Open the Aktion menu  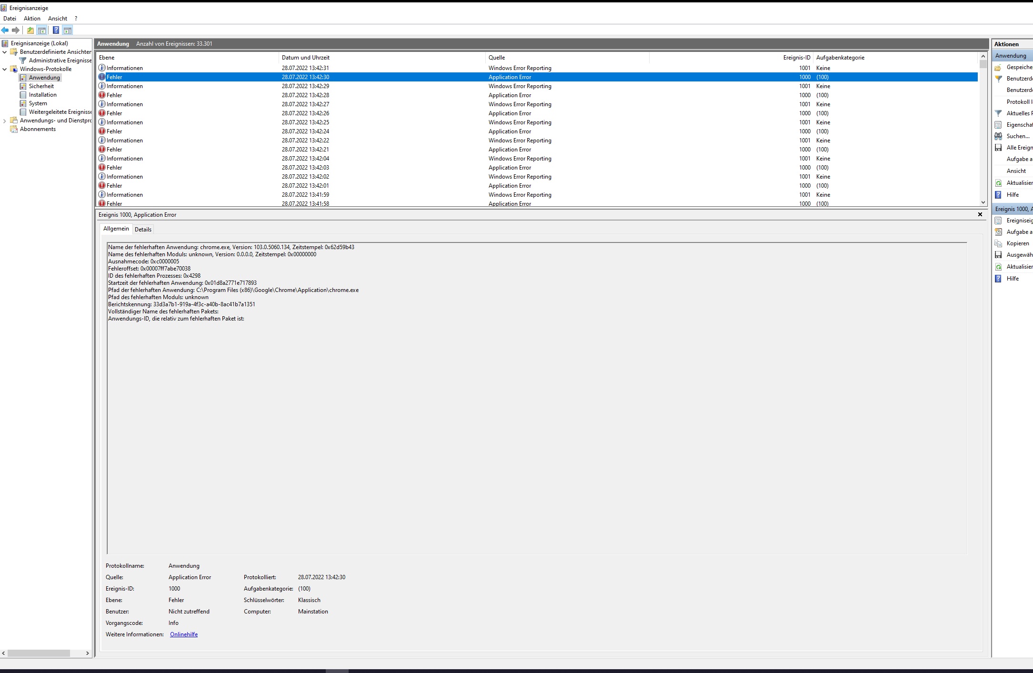click(32, 19)
